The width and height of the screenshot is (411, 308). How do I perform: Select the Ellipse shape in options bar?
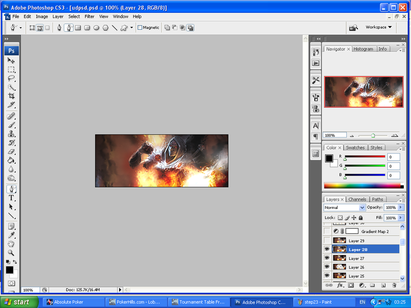(97, 28)
